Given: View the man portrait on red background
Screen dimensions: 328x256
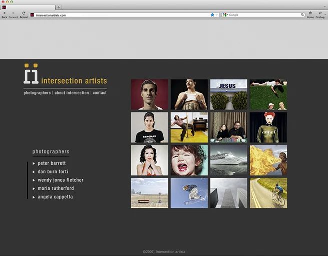Looking at the screenshot, I should tap(150, 94).
